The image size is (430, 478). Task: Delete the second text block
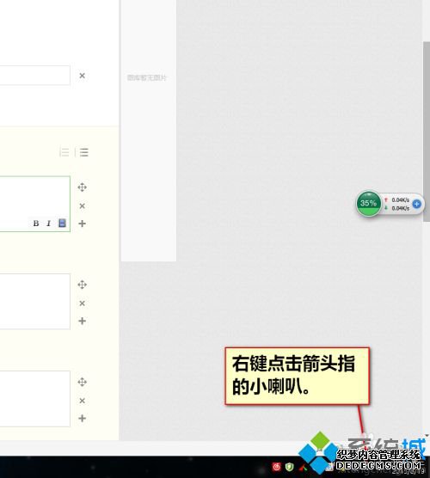pos(82,303)
